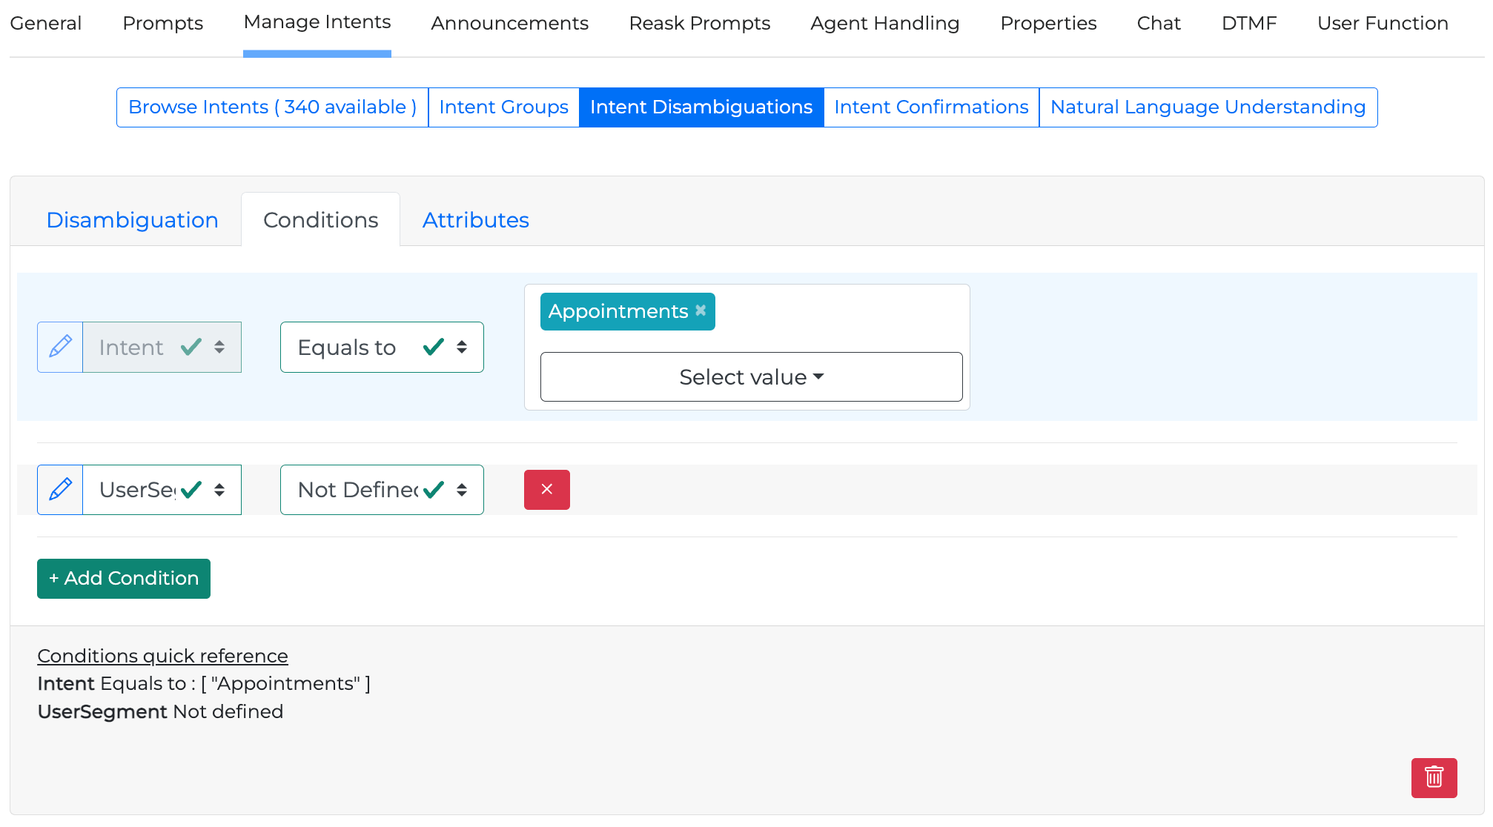The height and width of the screenshot is (827, 1493).
Task: Open the Select value dropdown
Action: pos(751,377)
